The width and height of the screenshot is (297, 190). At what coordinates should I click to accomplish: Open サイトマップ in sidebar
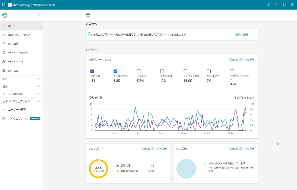click(x=21, y=62)
